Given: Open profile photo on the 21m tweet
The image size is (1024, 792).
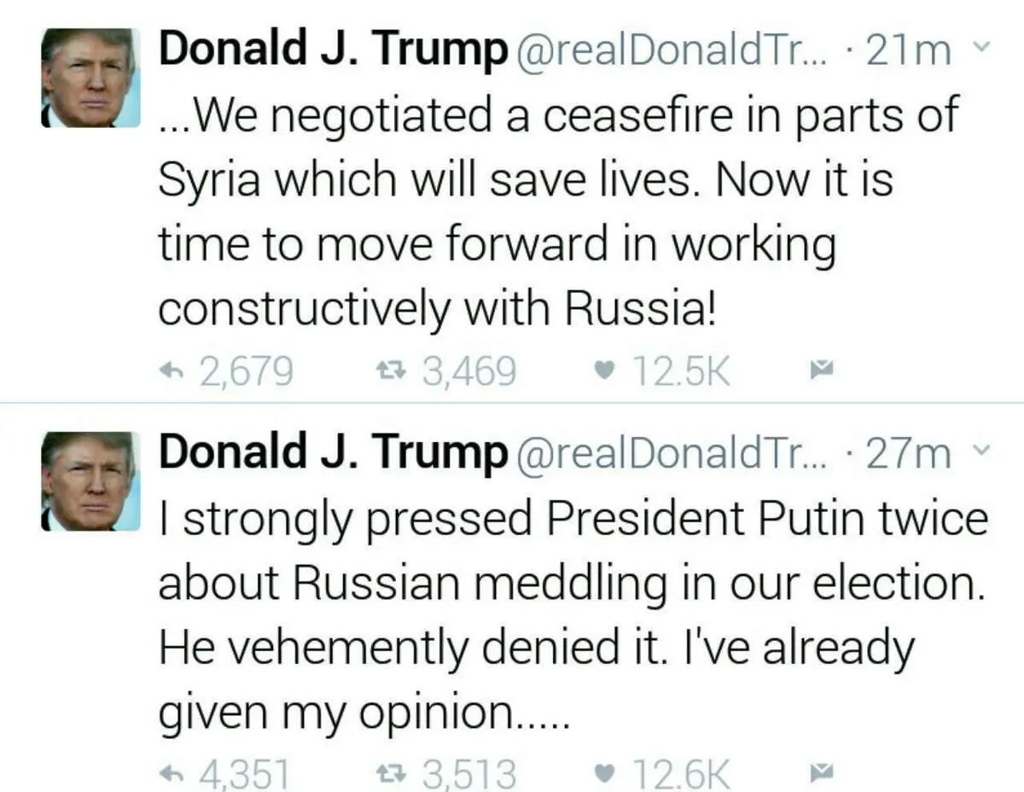Looking at the screenshot, I should point(90,78).
